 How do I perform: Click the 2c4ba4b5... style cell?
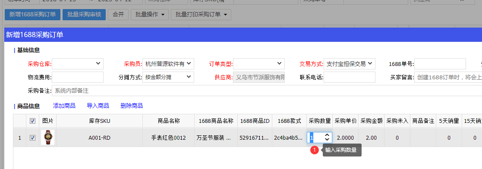pos(289,138)
